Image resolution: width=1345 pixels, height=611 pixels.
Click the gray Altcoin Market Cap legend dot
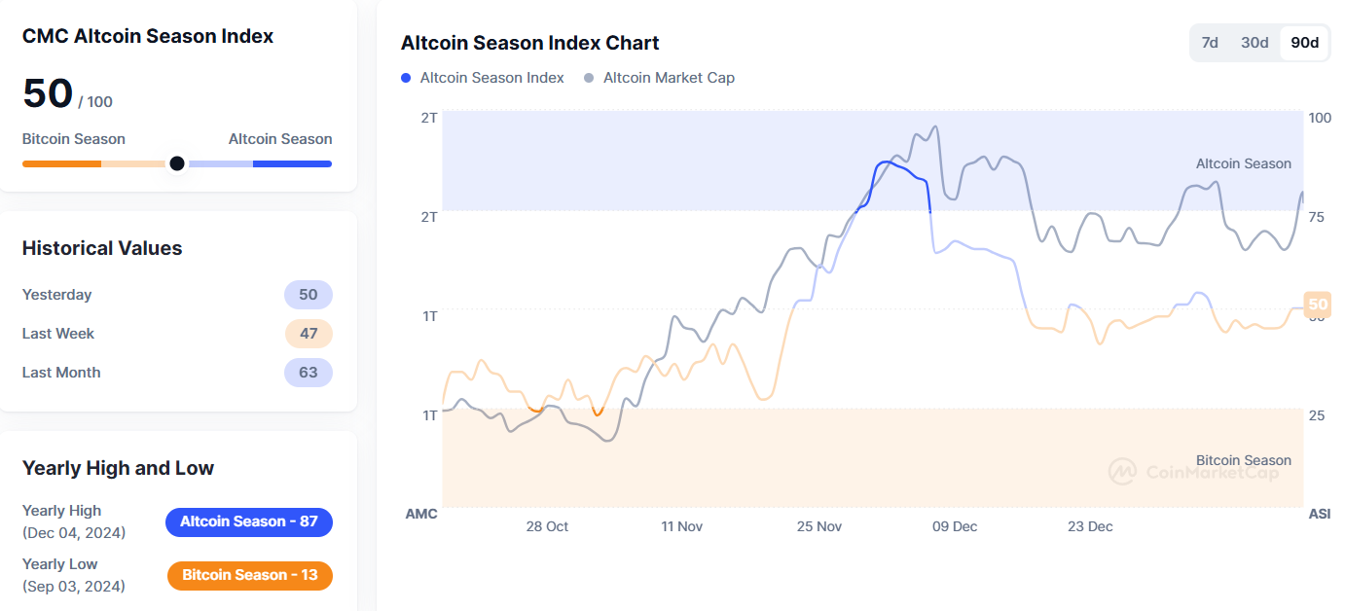tap(589, 78)
